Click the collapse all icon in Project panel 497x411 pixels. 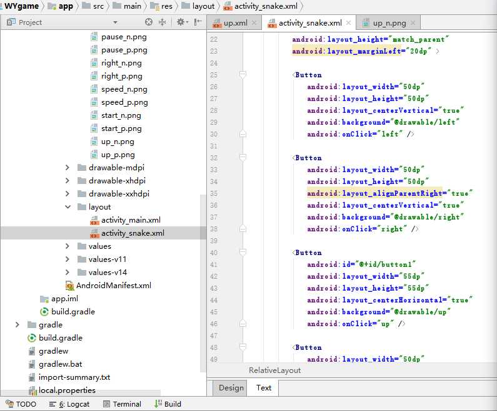(x=162, y=22)
